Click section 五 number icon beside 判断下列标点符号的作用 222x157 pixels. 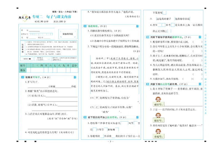coord(148,84)
